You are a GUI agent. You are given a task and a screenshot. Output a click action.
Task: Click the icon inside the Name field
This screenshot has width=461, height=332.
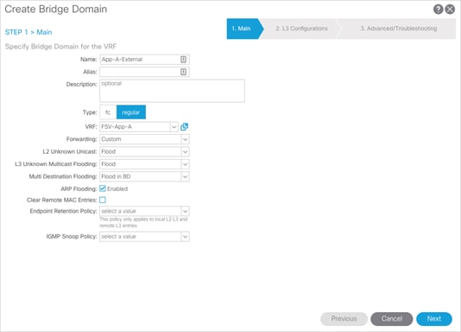183,60
